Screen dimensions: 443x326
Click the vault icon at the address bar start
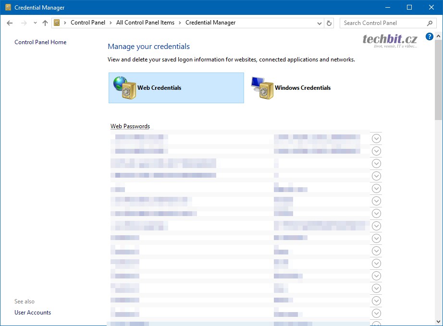point(57,23)
